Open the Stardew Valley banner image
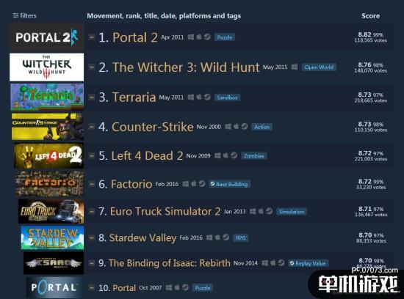404x299 pixels. [52, 238]
